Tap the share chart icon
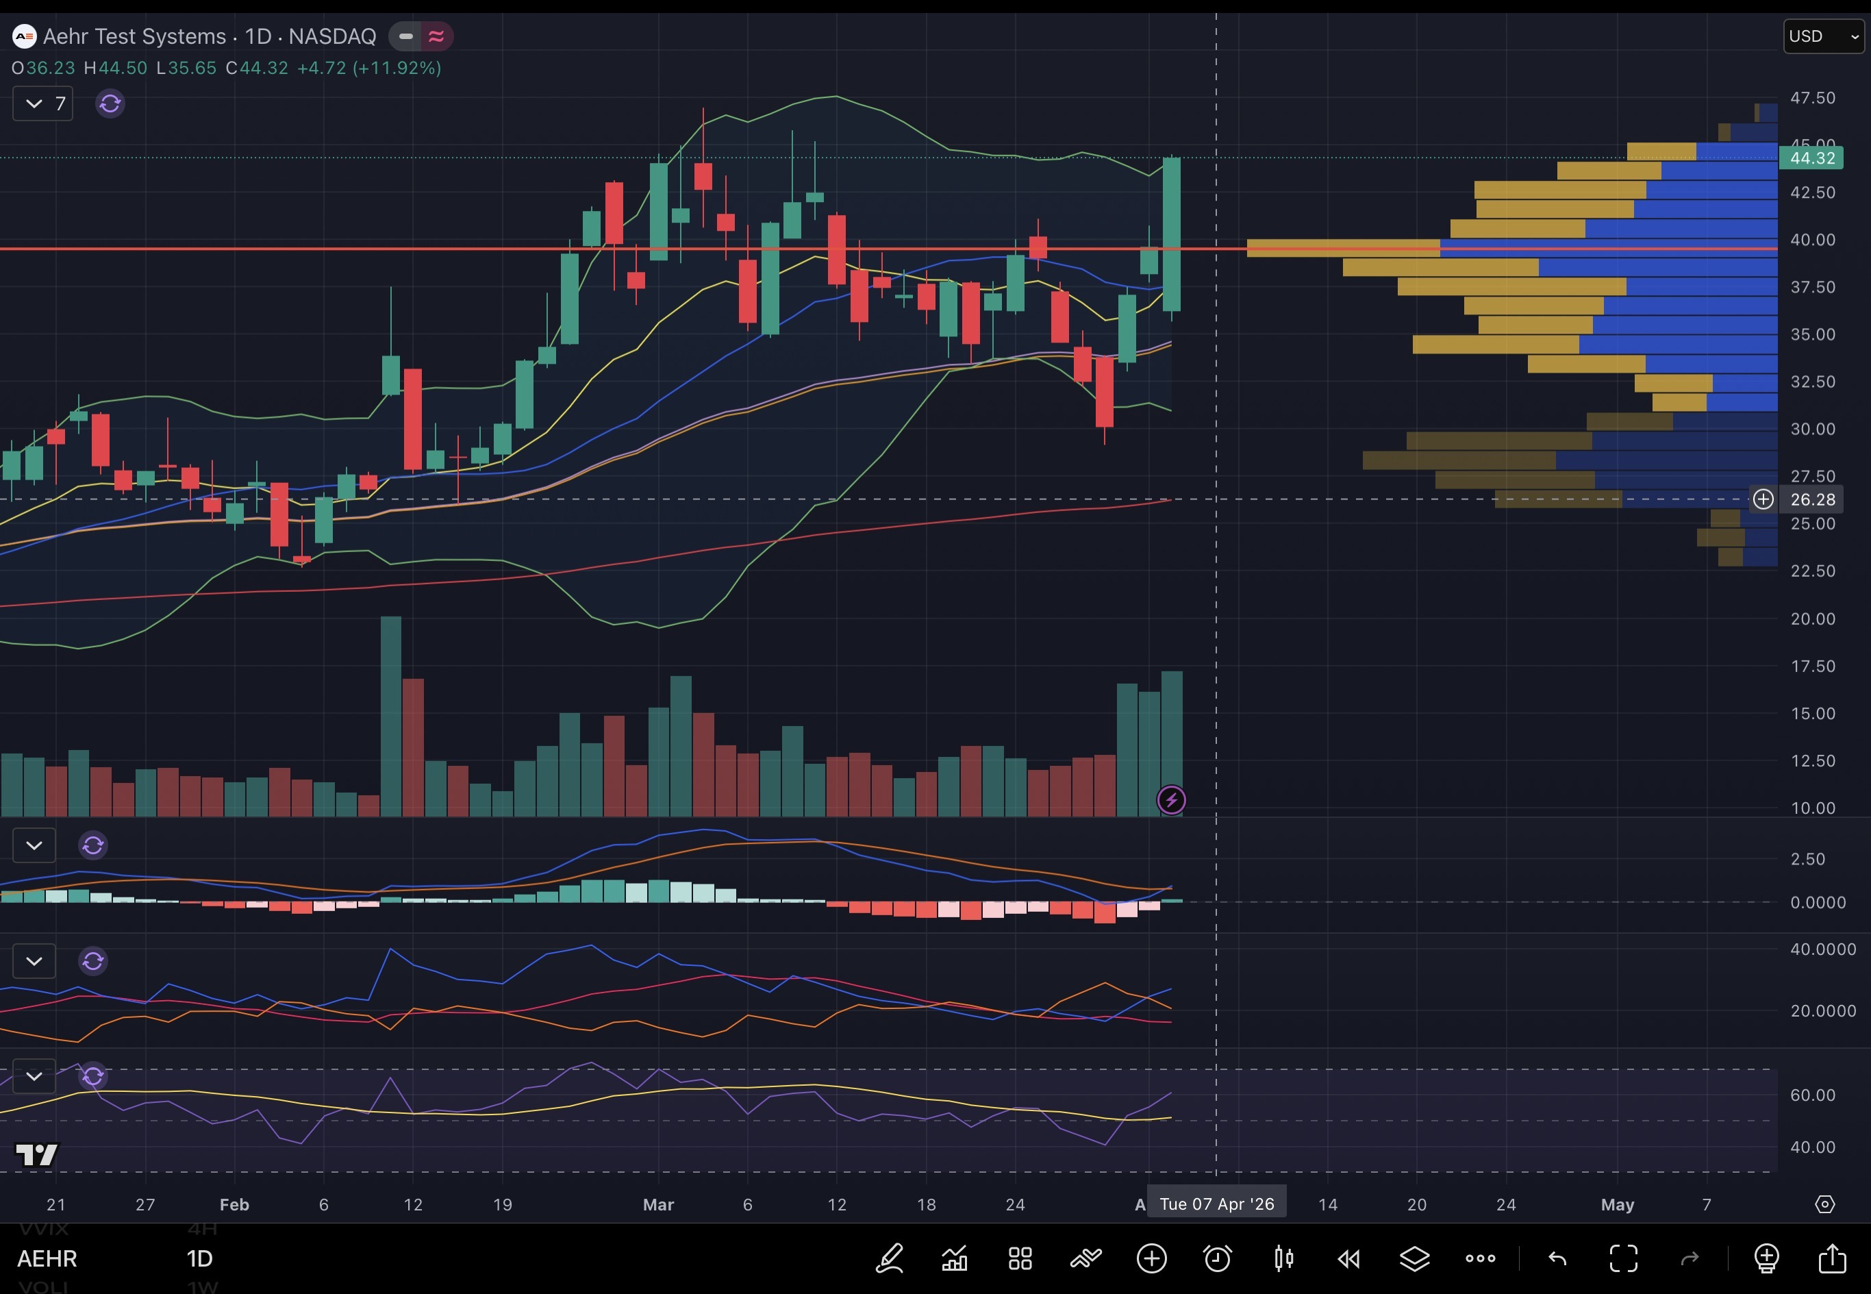Viewport: 1871px width, 1294px height. tap(1832, 1258)
